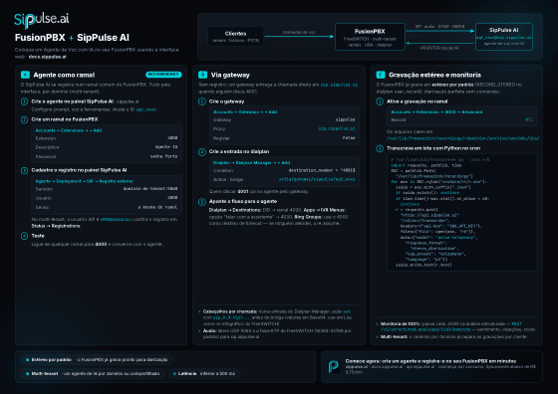Click the 'Usuário' field label

pyautogui.click(x=44, y=198)
